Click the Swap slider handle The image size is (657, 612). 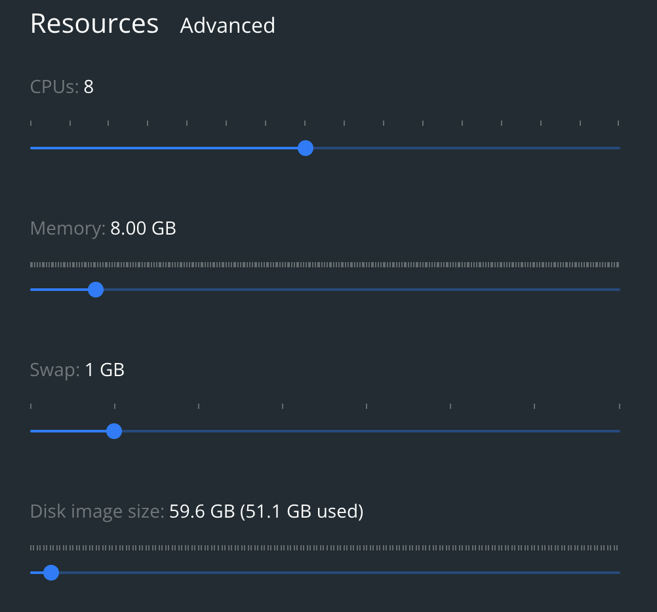[114, 431]
